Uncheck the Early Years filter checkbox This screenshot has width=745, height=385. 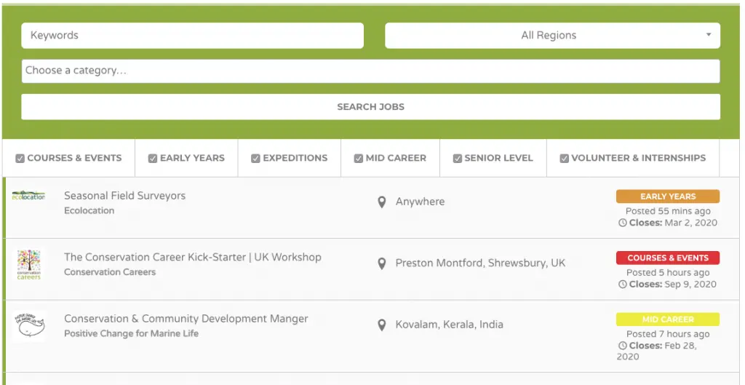153,158
